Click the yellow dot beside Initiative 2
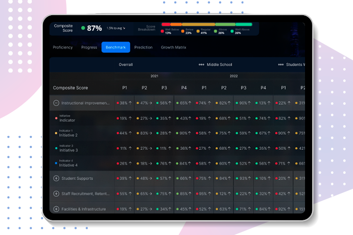Screen dimensions: 353x235 pyautogui.click(x=56, y=133)
